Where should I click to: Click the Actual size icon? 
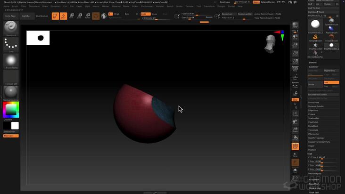(295, 53)
